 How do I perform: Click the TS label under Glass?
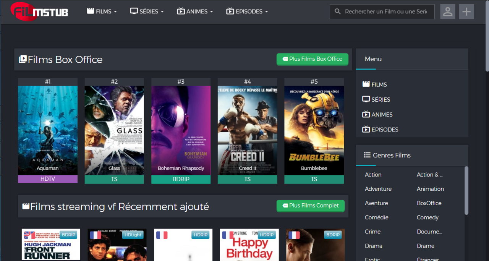pos(114,179)
